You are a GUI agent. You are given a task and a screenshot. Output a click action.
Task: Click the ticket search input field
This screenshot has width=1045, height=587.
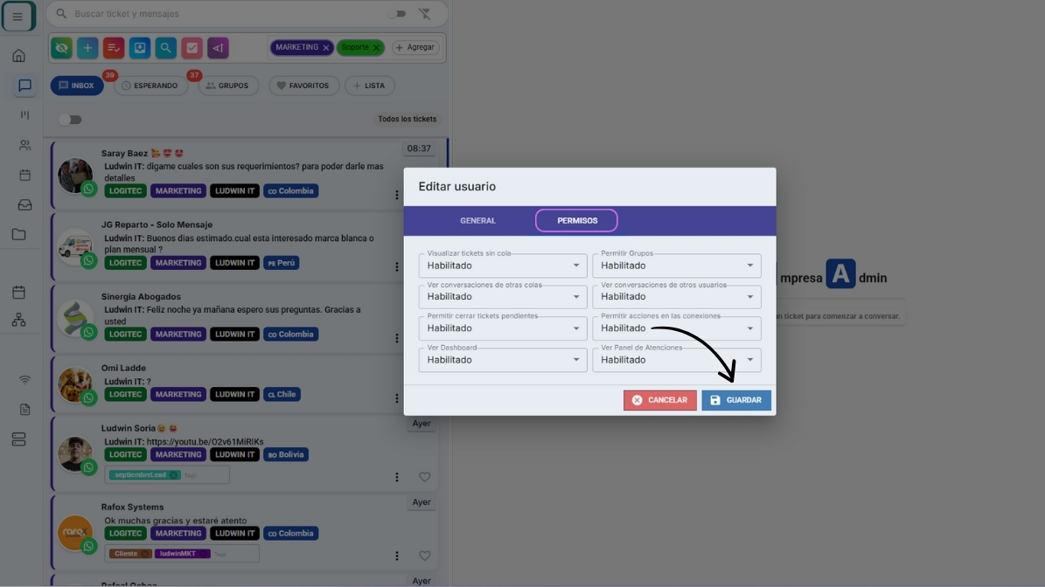coord(219,14)
